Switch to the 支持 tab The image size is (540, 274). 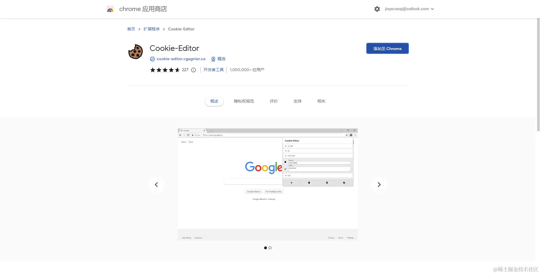[297, 101]
